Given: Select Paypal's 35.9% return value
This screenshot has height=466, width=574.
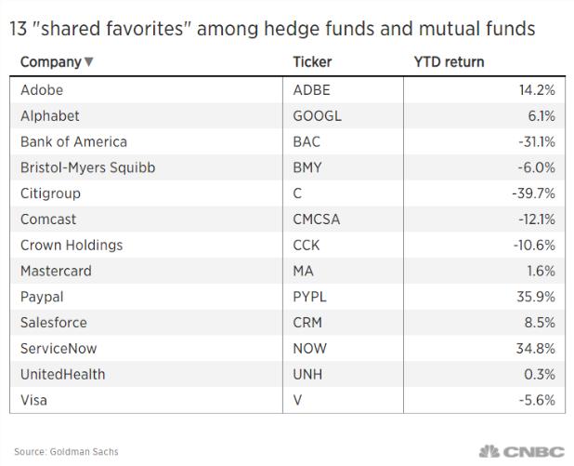Looking at the screenshot, I should pyautogui.click(x=539, y=297).
